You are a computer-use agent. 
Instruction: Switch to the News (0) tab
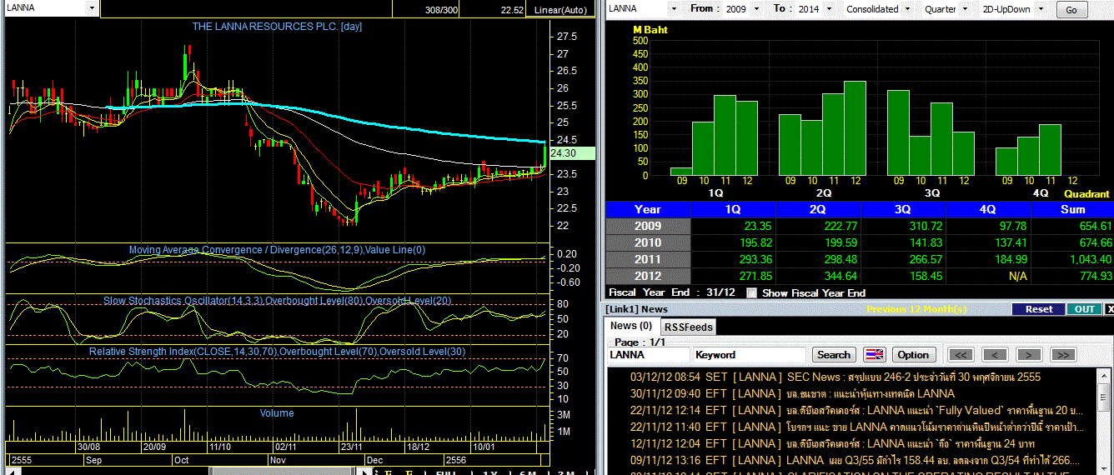coord(630,326)
